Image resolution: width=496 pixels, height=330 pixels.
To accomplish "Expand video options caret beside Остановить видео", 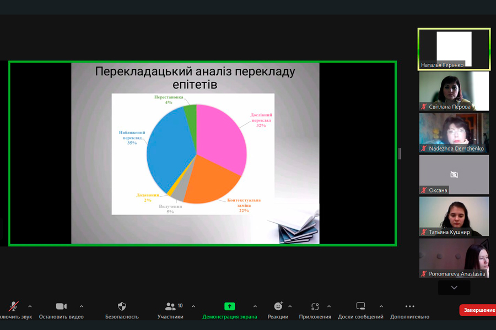I will click(x=82, y=306).
